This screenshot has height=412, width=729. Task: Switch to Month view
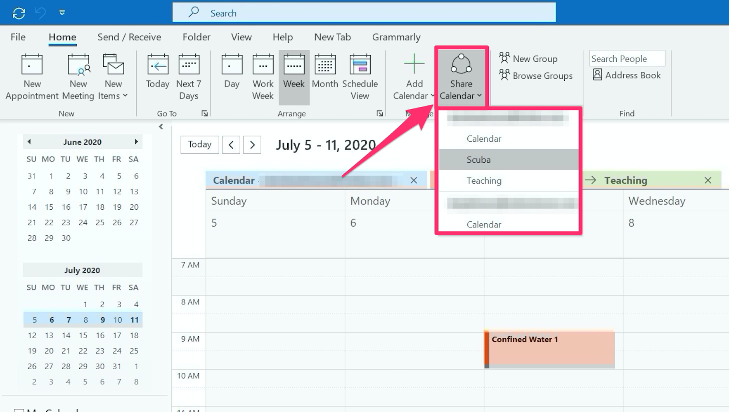pos(325,72)
